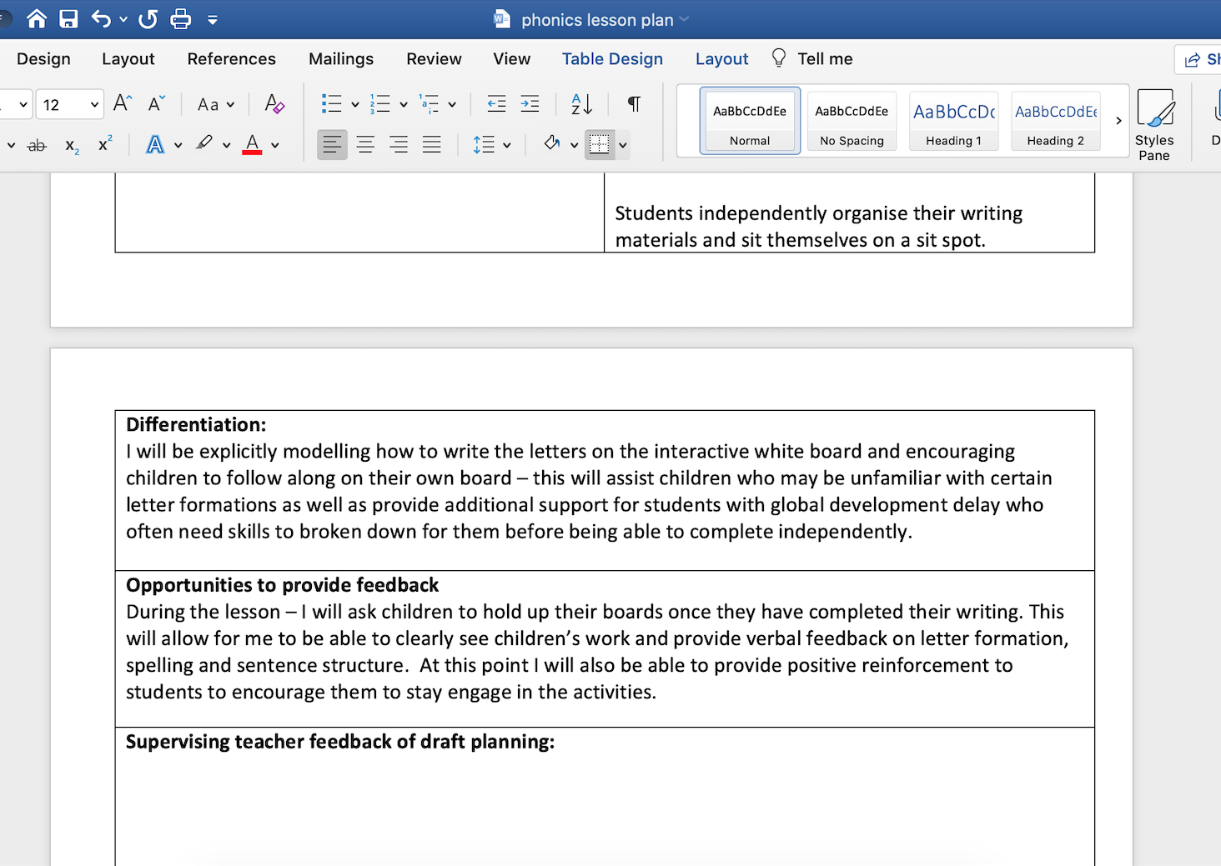Switch to the View tab
The image size is (1221, 866).
(x=511, y=58)
